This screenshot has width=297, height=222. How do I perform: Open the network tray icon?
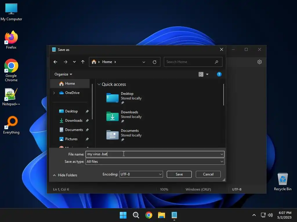pyautogui.click(x=263, y=215)
